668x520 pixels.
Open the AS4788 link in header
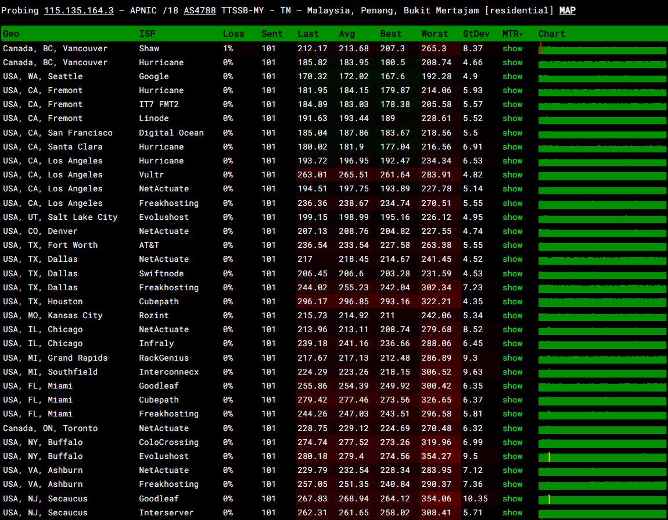(199, 10)
